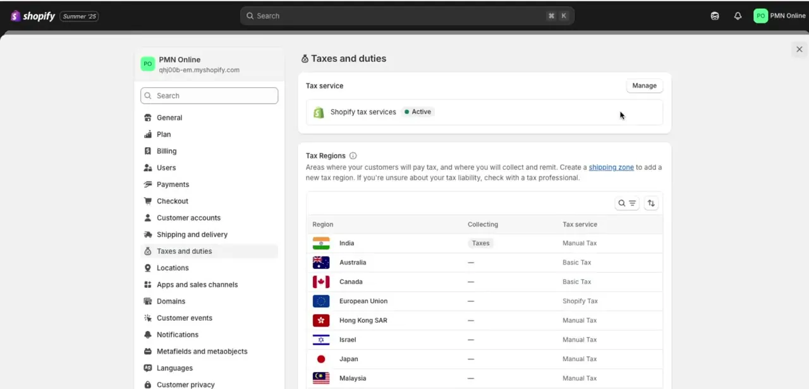Open the General settings page
This screenshot has width=809, height=389.
pyautogui.click(x=209, y=117)
